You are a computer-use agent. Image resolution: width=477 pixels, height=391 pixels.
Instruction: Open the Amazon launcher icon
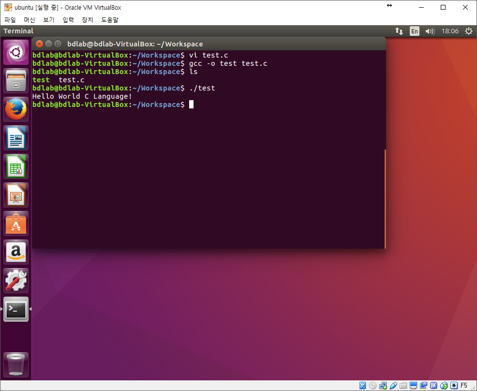tap(16, 253)
